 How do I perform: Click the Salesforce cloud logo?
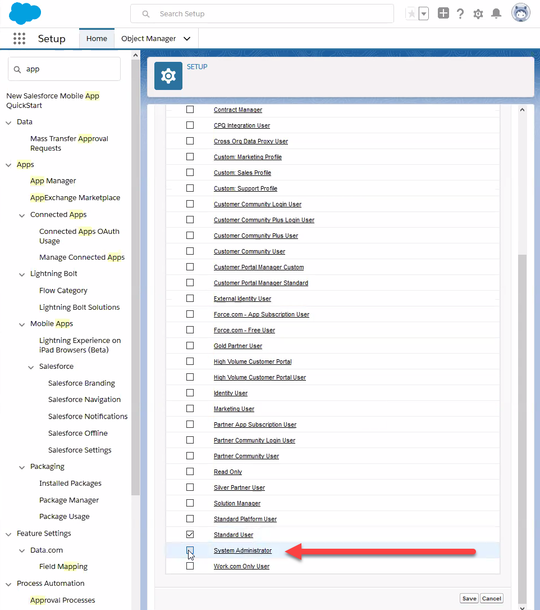coord(25,13)
